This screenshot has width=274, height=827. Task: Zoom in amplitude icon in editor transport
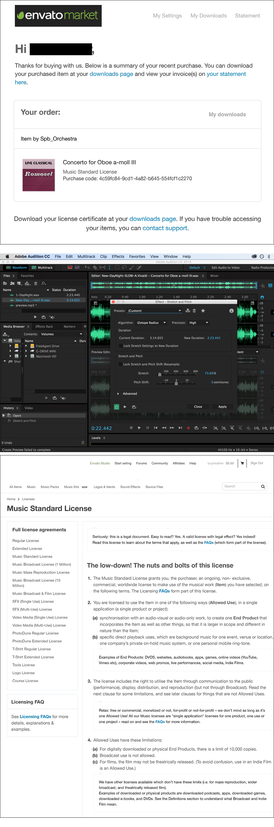tap(216, 428)
